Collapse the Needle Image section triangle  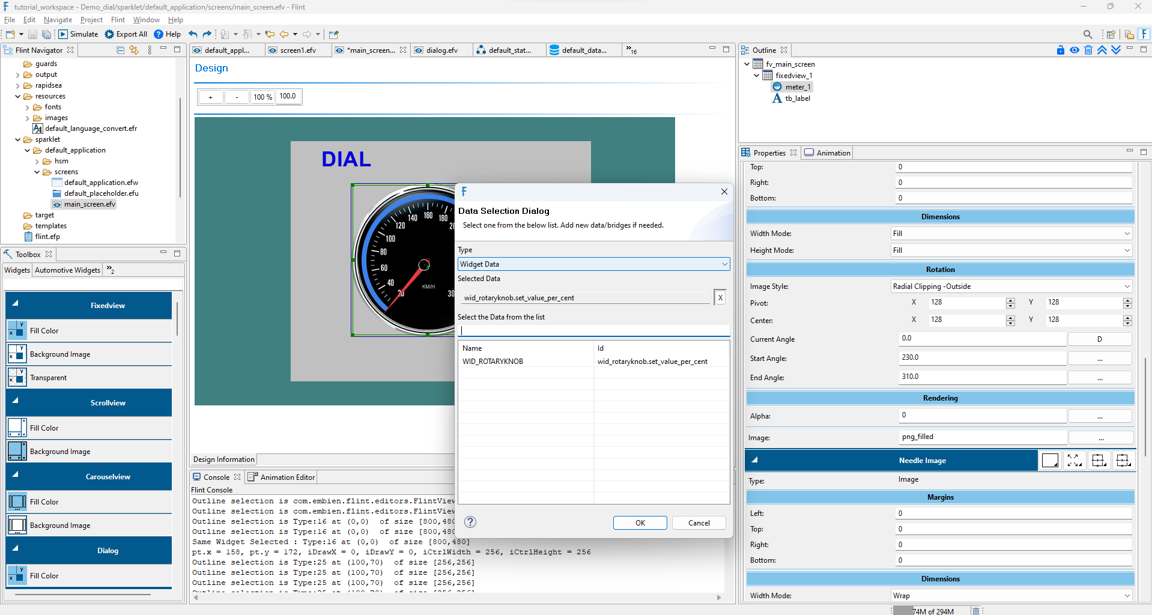point(754,460)
